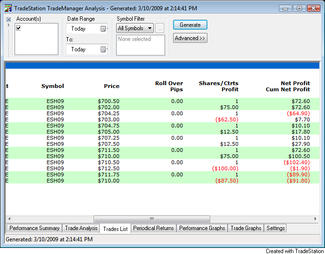Select price cell $711.75

[x=109, y=175]
